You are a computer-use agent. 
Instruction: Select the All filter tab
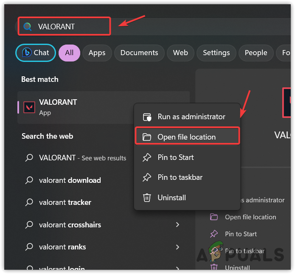click(x=69, y=53)
